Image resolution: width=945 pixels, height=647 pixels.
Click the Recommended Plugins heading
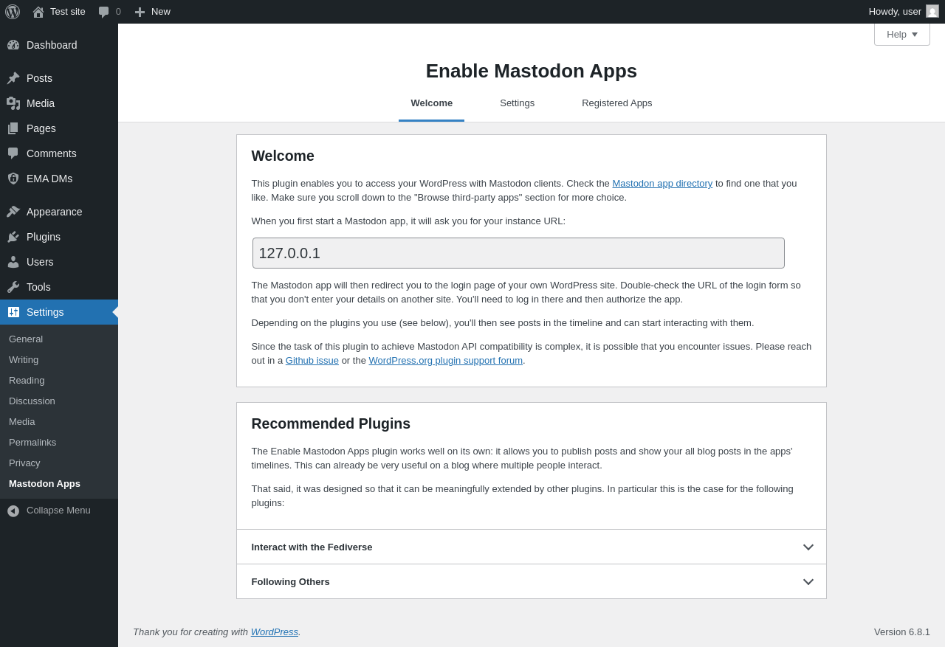pyautogui.click(x=331, y=423)
